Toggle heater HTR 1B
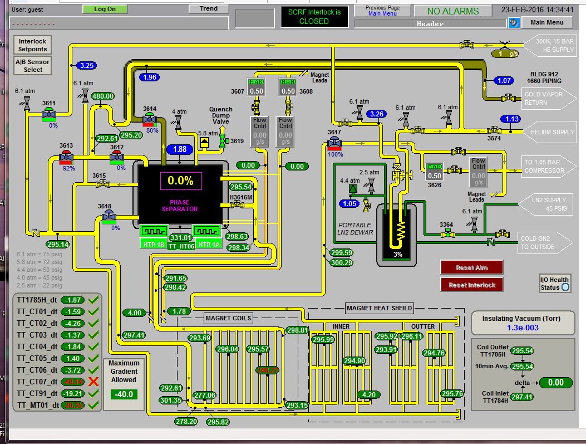This screenshot has width=586, height=444. tap(154, 230)
